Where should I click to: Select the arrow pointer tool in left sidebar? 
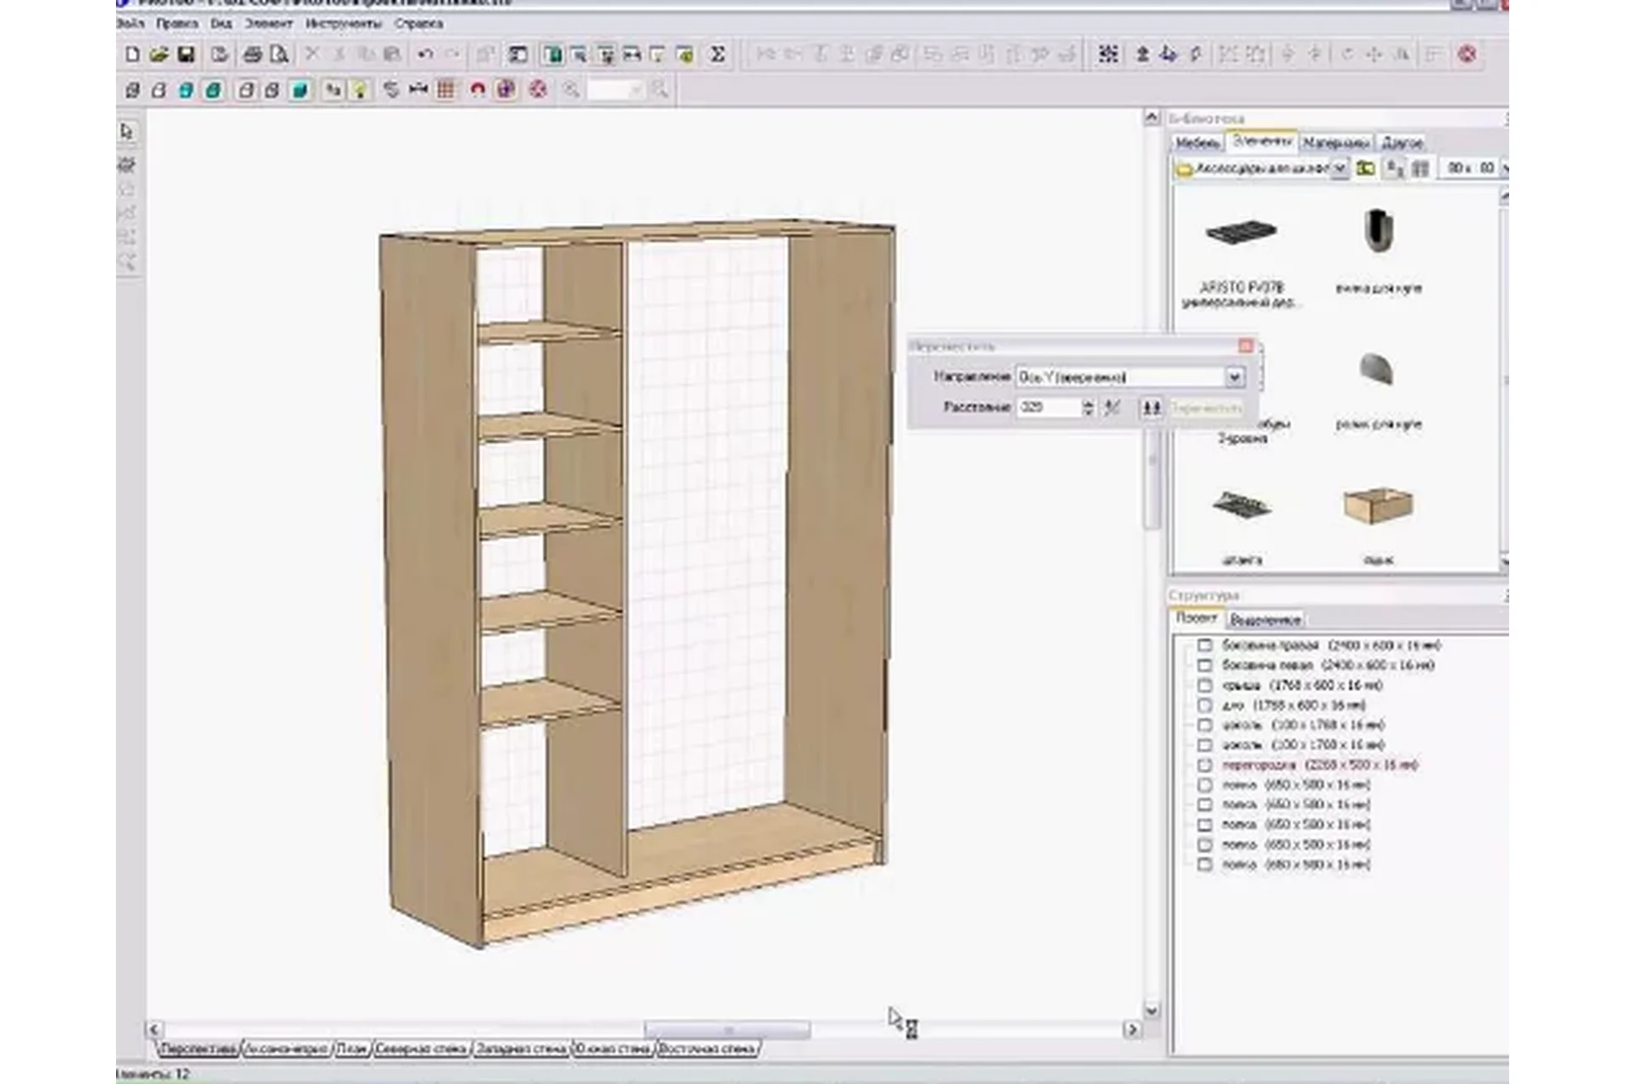click(127, 132)
